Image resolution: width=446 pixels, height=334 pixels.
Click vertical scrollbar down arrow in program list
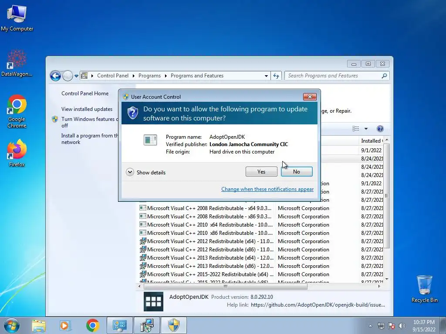(x=387, y=279)
